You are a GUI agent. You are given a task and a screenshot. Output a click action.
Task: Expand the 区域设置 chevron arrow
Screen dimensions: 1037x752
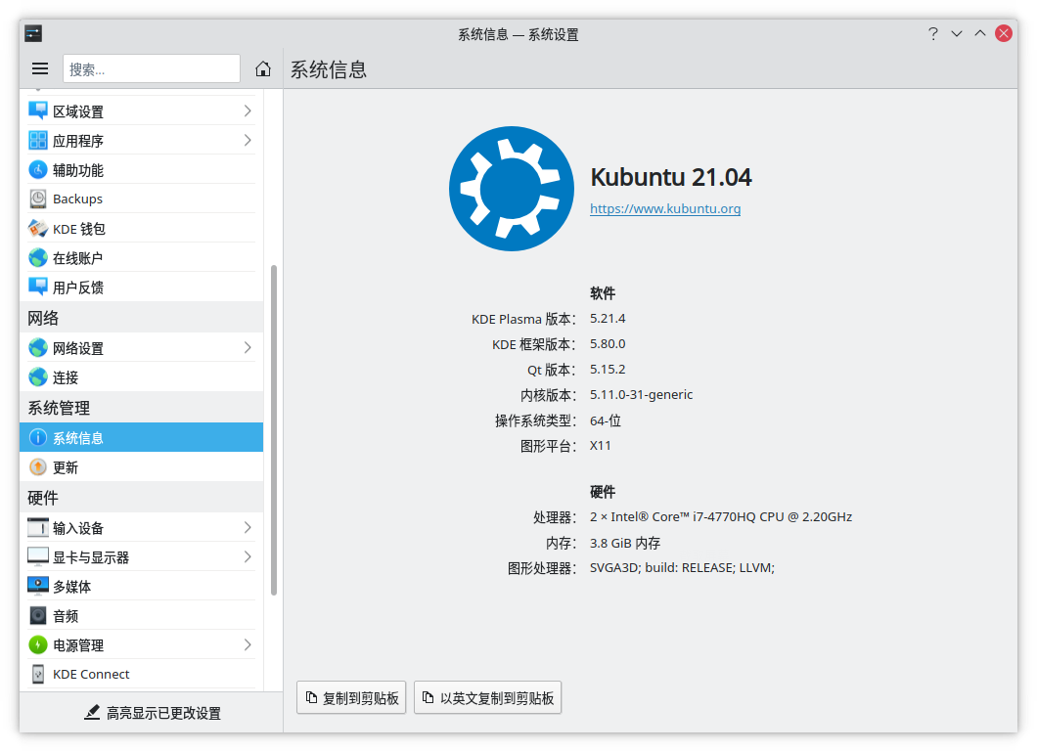248,111
